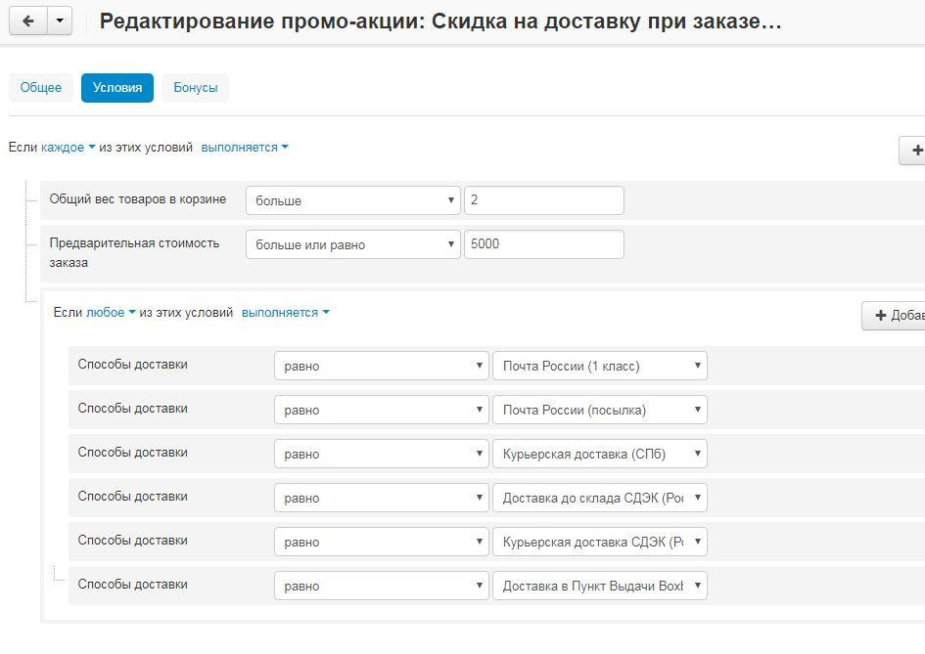
Task: Switch to the Общее tab
Action: [40, 87]
